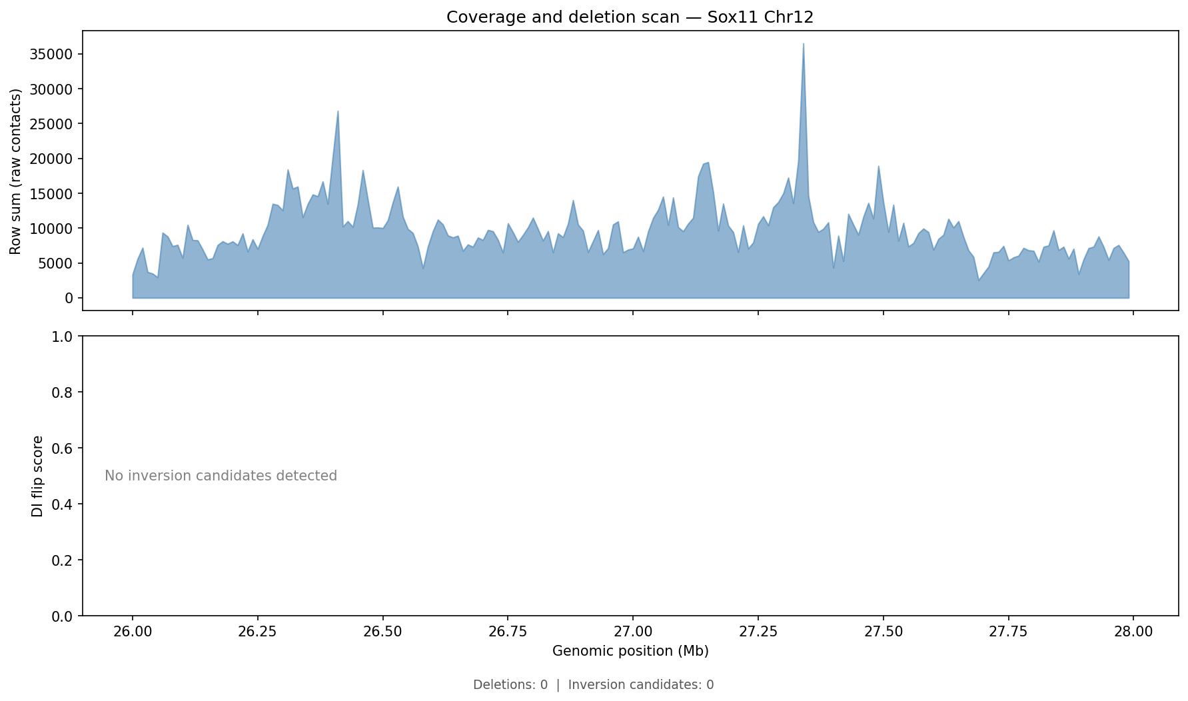Image resolution: width=1188 pixels, height=701 pixels.
Task: Click the 'Row sum (raw contacts)' axis label
Action: pyautogui.click(x=16, y=171)
